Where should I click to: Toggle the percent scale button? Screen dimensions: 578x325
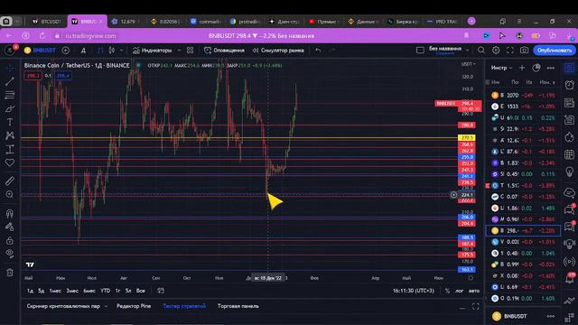point(447,291)
